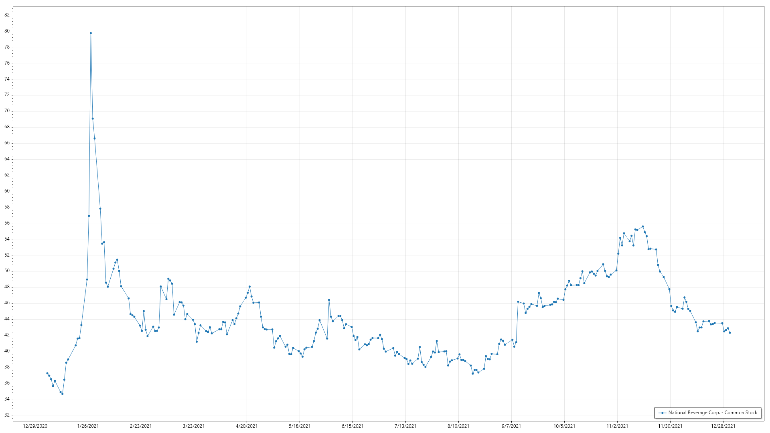The image size is (770, 433).
Task: Click the 1/26/2021 x-axis date label
Action: (88, 426)
